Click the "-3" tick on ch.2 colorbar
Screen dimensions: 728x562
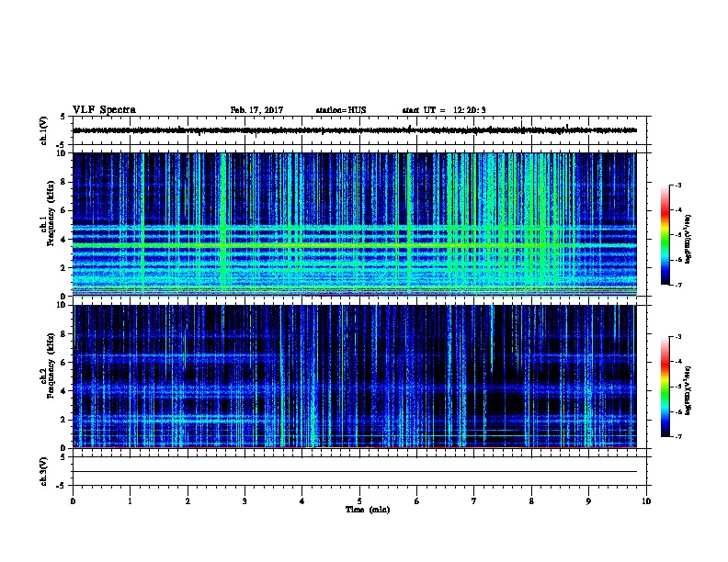click(x=677, y=337)
